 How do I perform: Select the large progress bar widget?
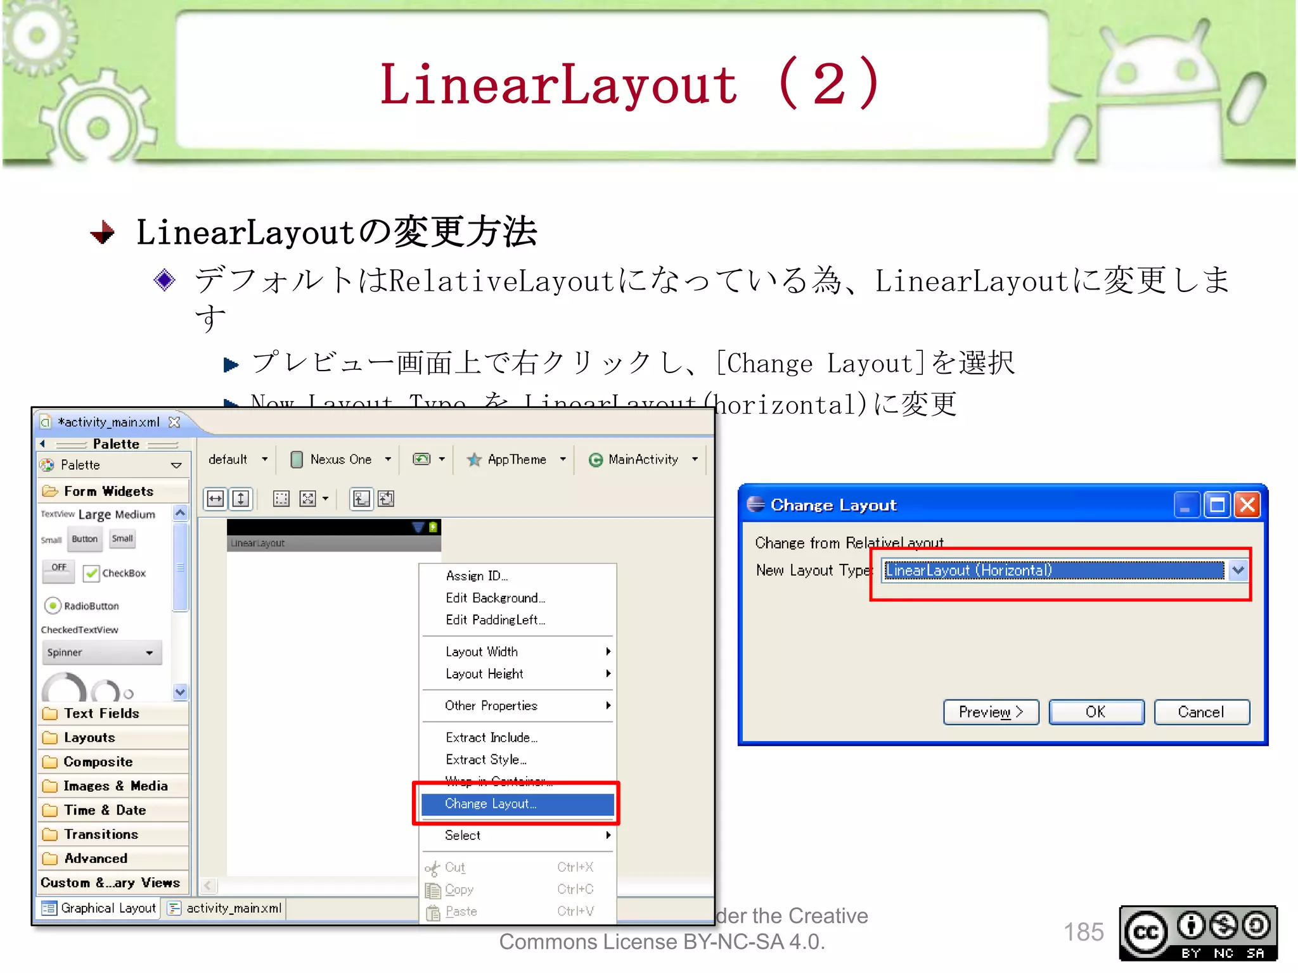click(x=64, y=687)
